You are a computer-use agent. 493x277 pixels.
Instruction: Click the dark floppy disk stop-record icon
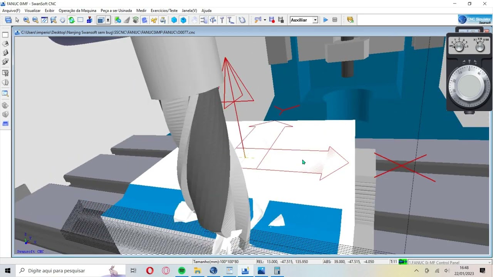(280, 20)
